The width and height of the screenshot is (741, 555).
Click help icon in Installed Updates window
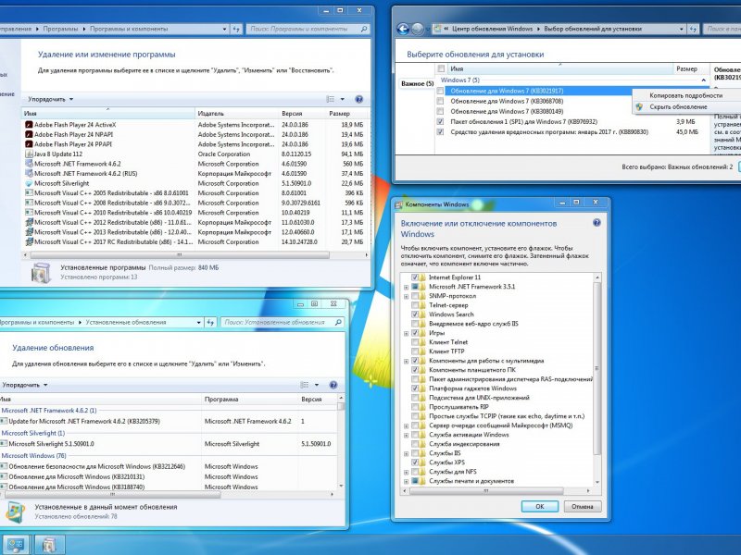(x=333, y=385)
